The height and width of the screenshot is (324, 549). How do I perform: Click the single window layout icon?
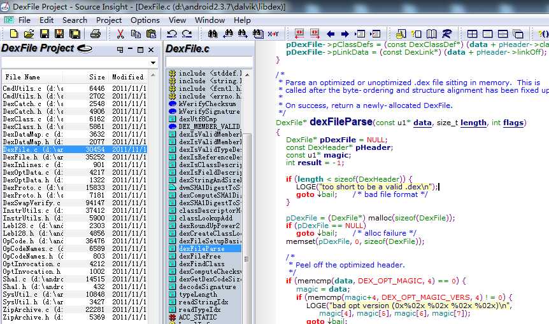point(487,34)
